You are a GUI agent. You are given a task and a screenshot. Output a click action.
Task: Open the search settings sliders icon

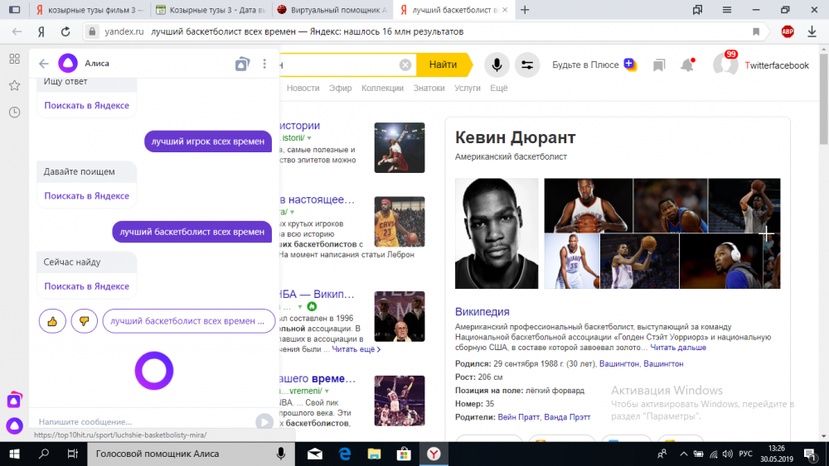coord(527,65)
